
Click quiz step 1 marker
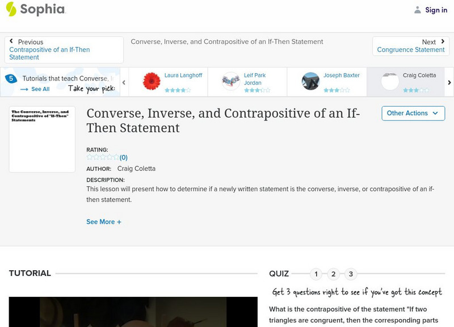pos(317,273)
